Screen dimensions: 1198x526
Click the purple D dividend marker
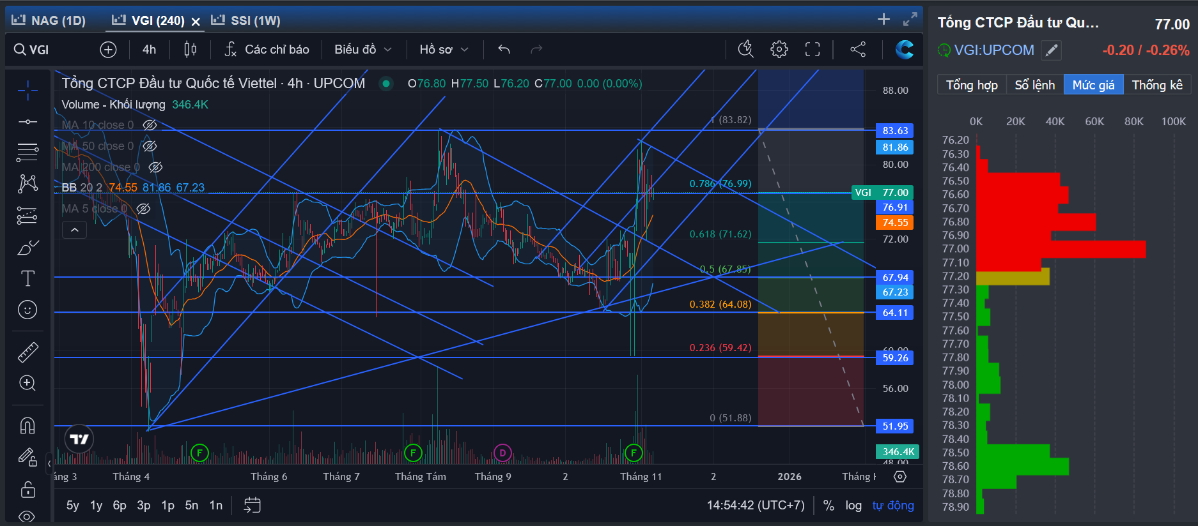[502, 453]
